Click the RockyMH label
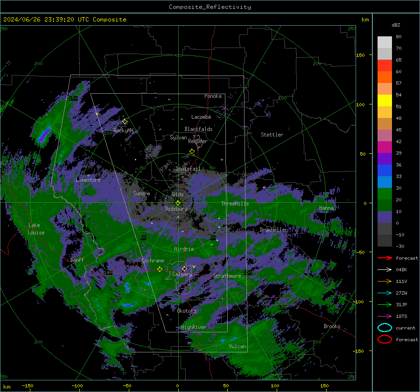This screenshot has height=392, width=420. pos(123,131)
